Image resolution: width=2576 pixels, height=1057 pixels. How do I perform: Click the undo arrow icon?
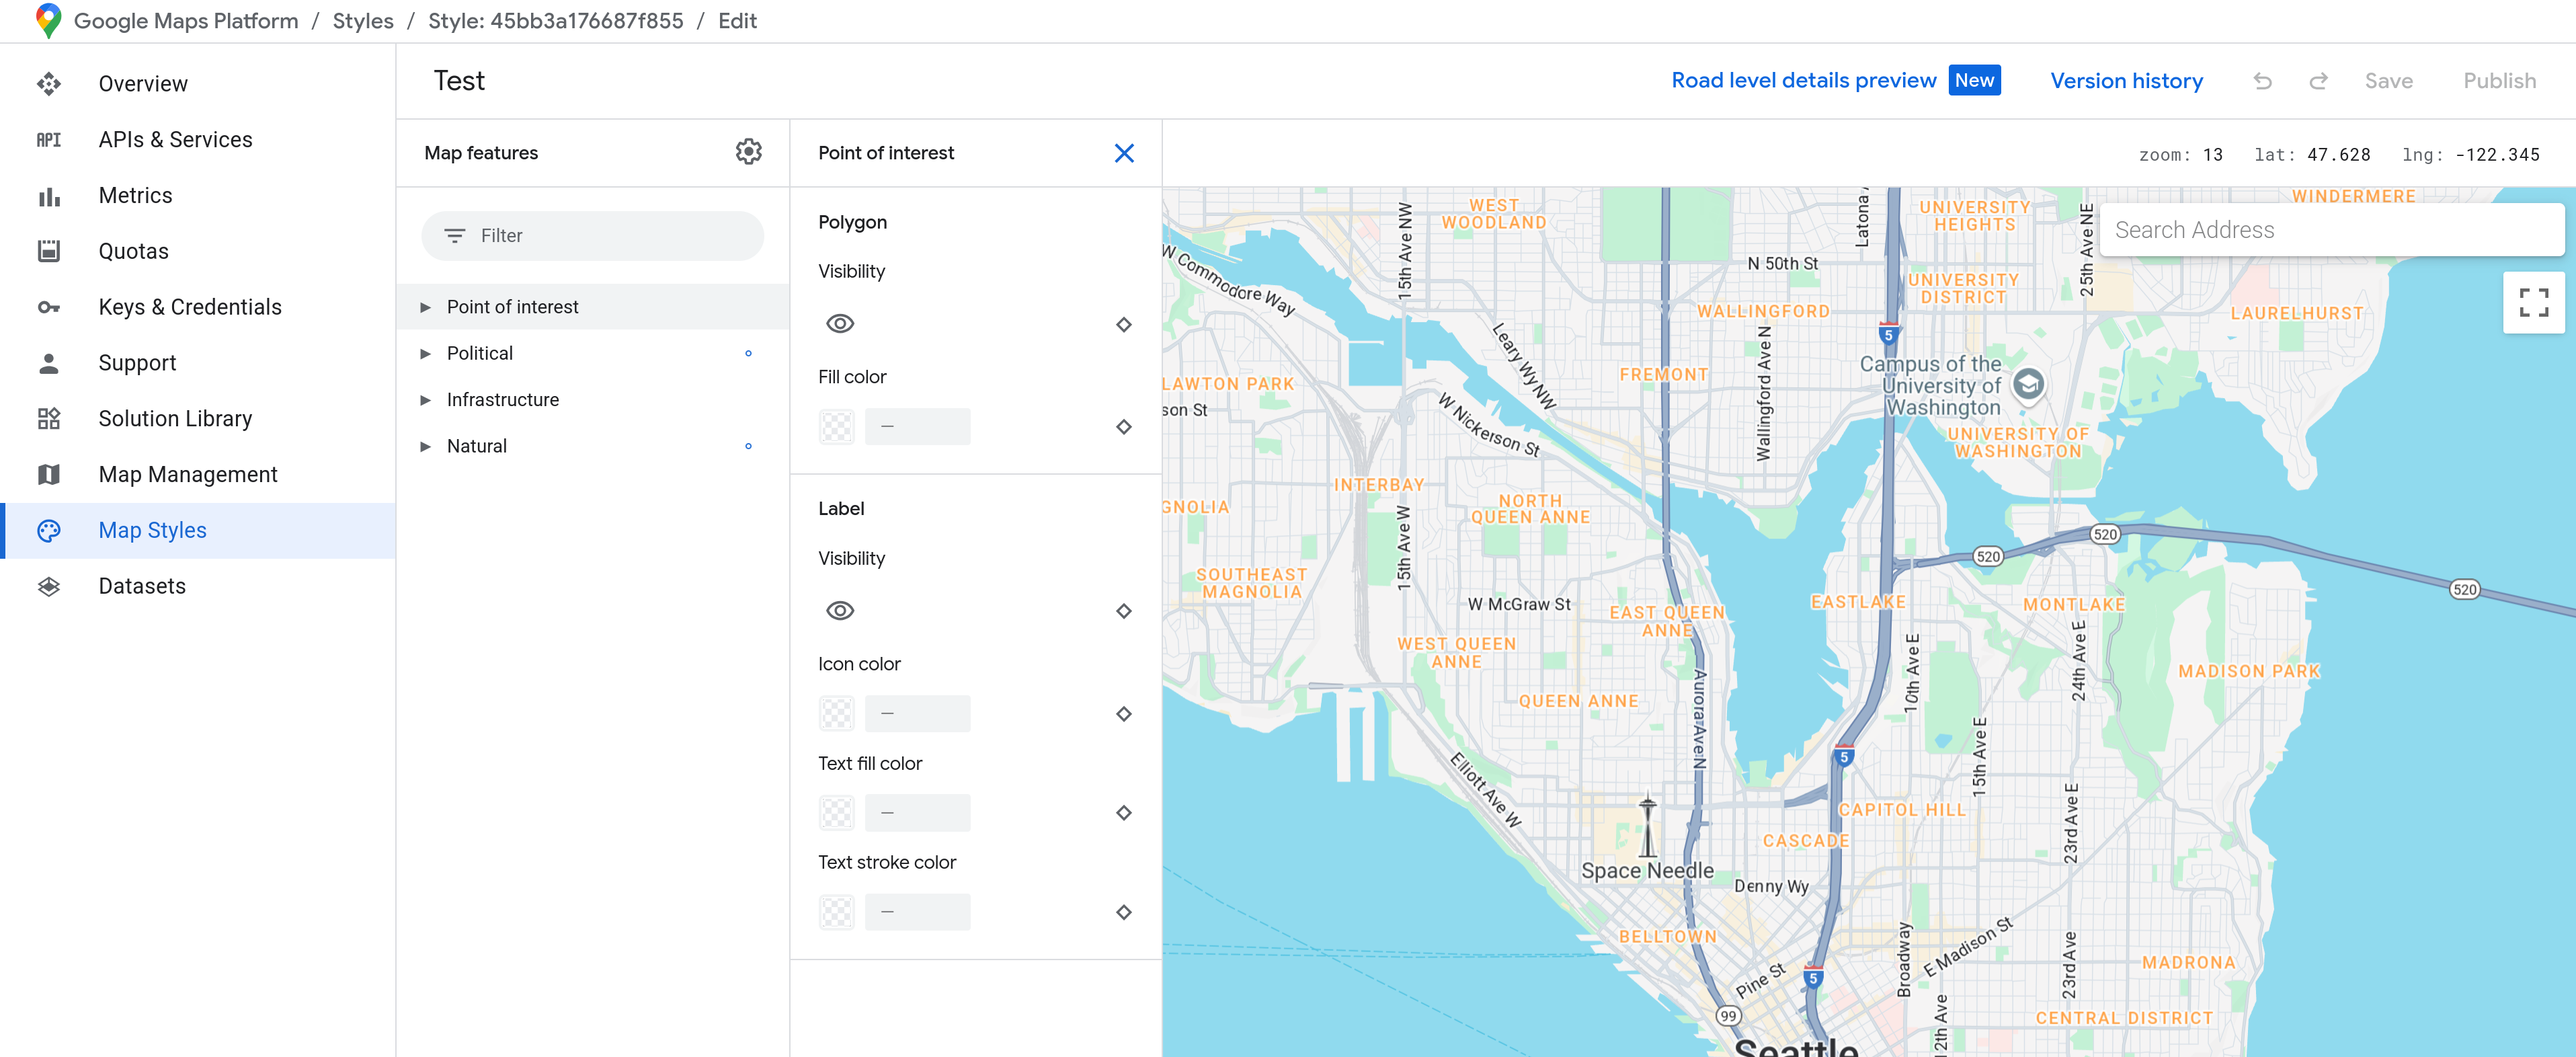[x=2263, y=81]
